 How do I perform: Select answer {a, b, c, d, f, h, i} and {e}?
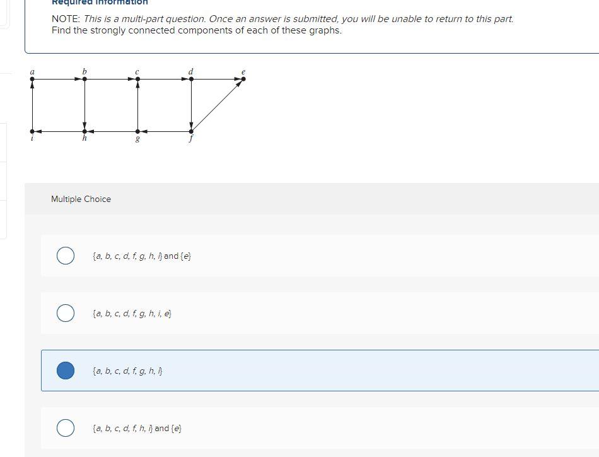coord(65,427)
